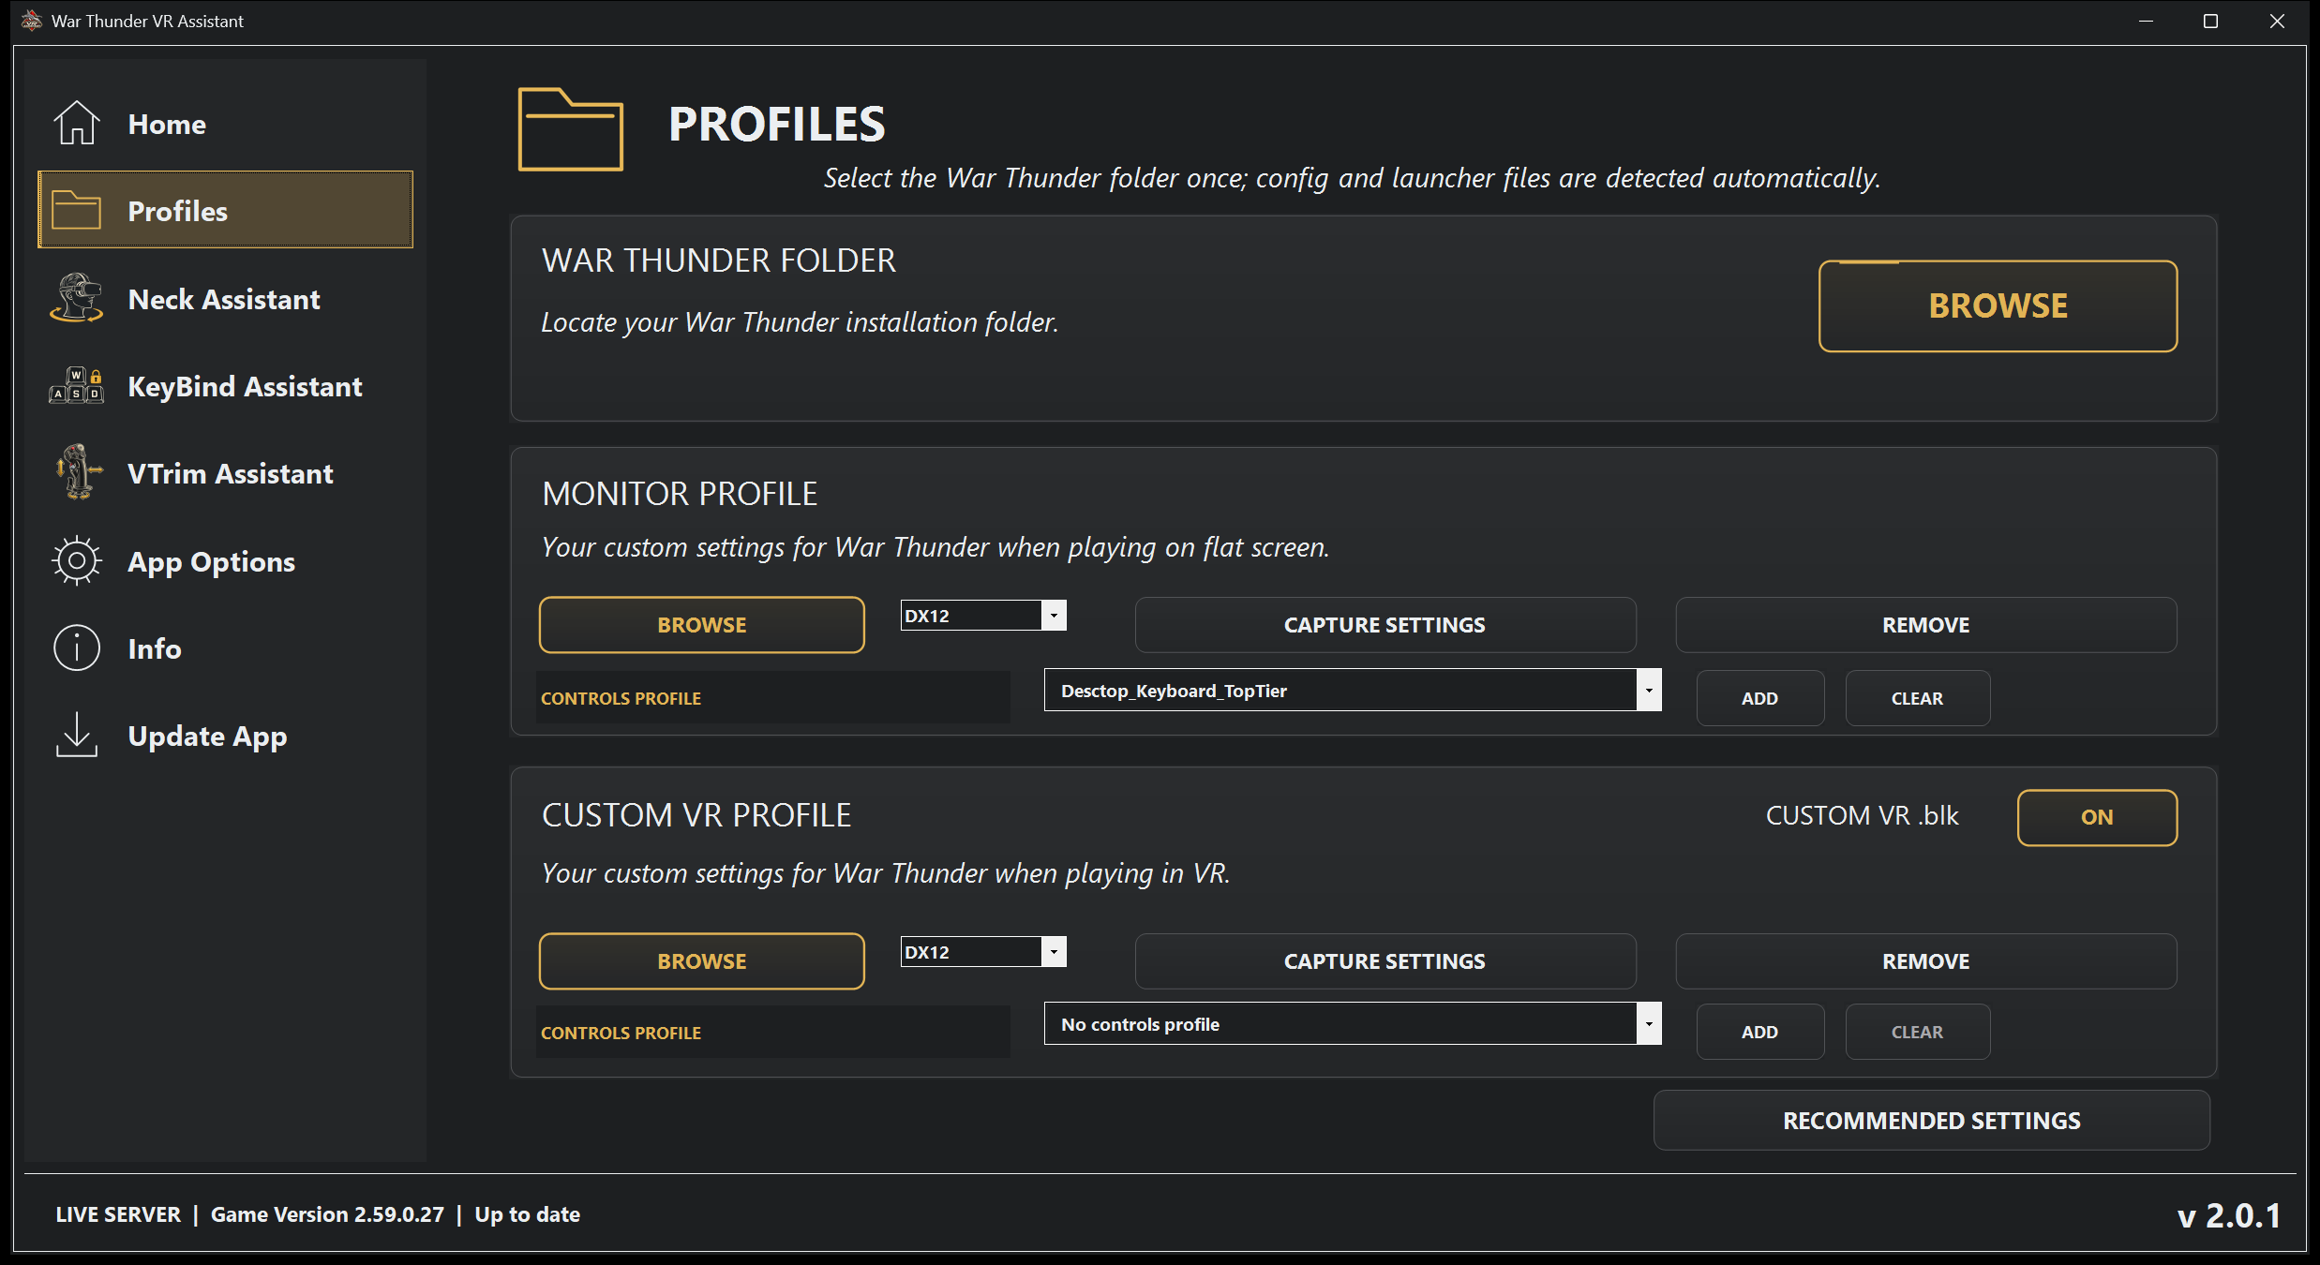Viewport: 2320px width, 1265px height.
Task: Click the Profiles folder icon in sidebar
Action: 76,210
